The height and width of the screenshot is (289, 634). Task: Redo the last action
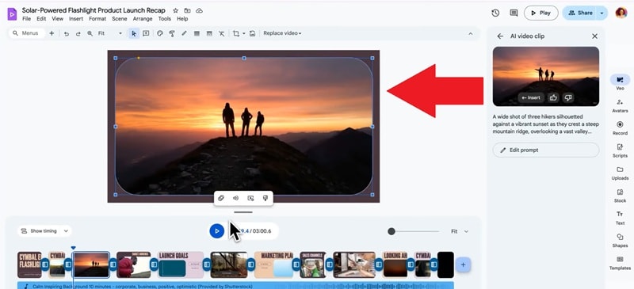(x=78, y=33)
